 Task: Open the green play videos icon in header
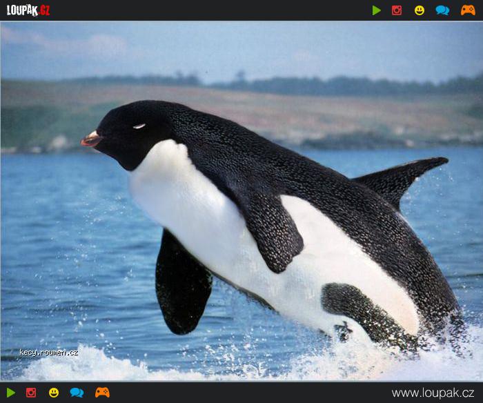[377, 10]
